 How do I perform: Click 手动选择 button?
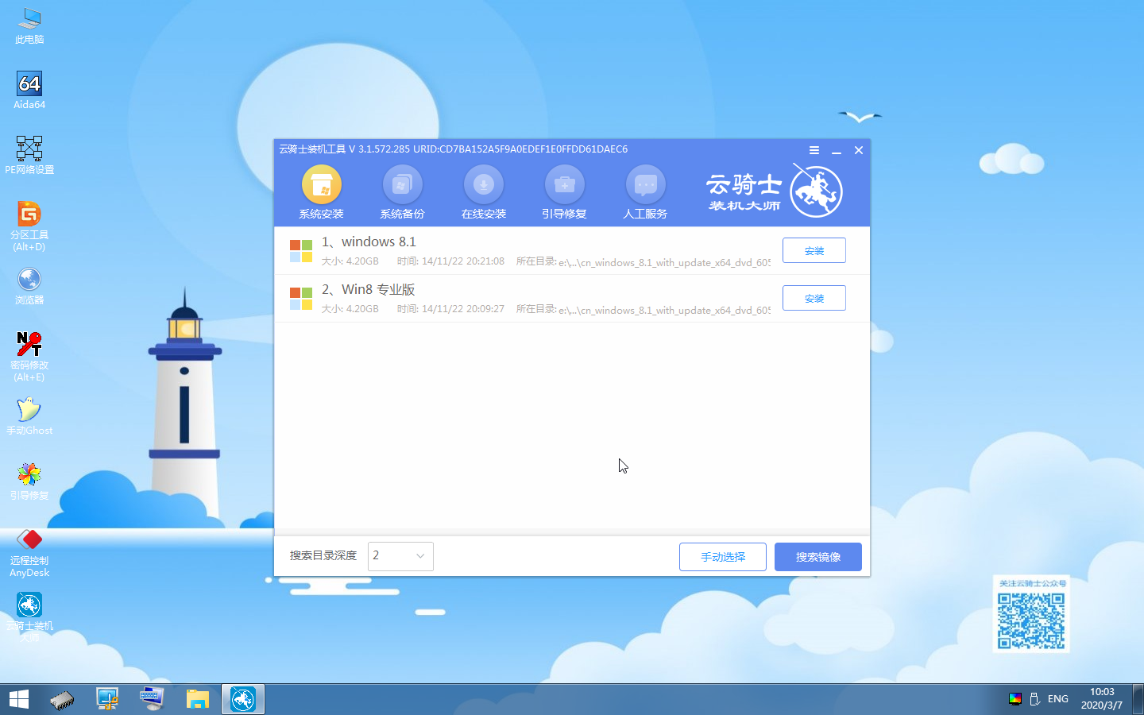point(723,557)
